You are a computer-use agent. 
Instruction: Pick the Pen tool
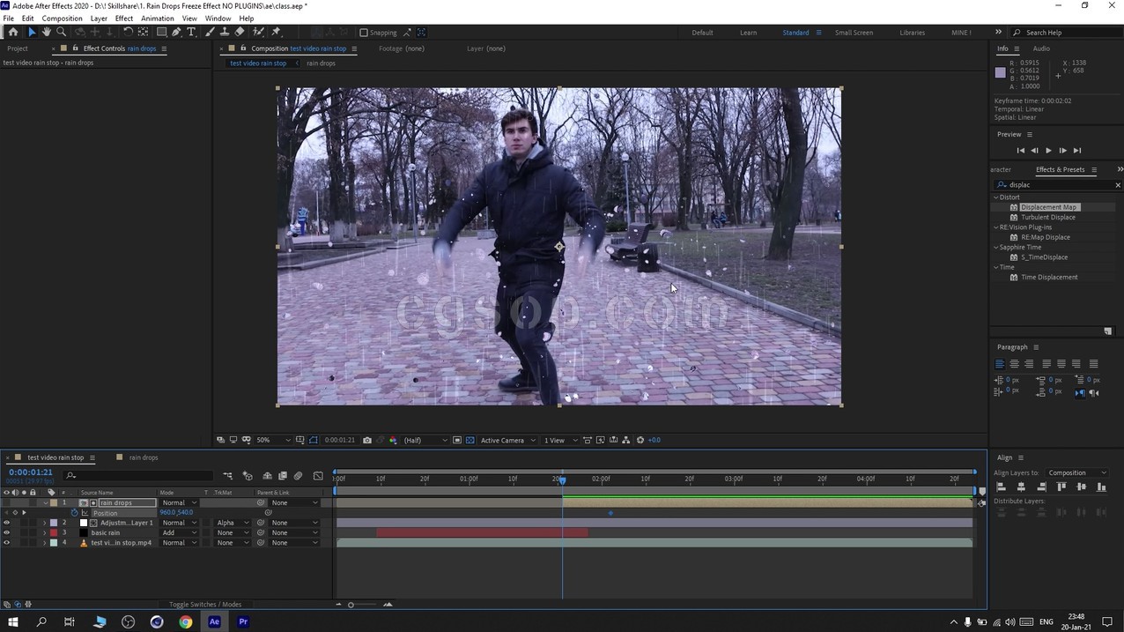(x=176, y=33)
